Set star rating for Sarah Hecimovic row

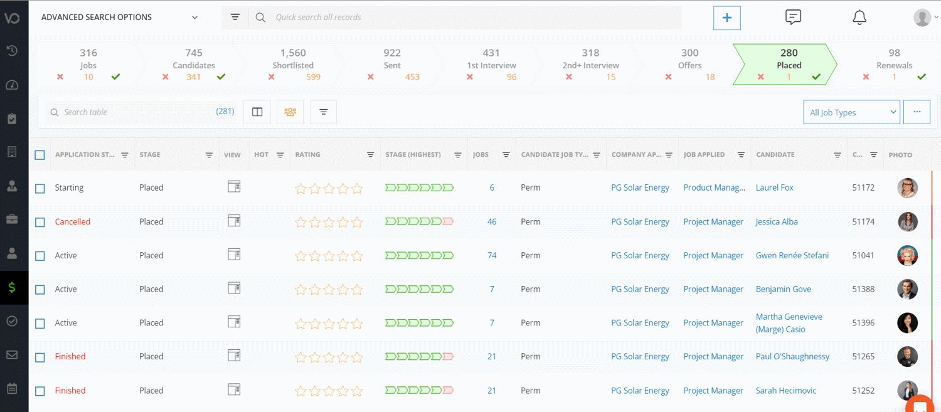pos(329,391)
